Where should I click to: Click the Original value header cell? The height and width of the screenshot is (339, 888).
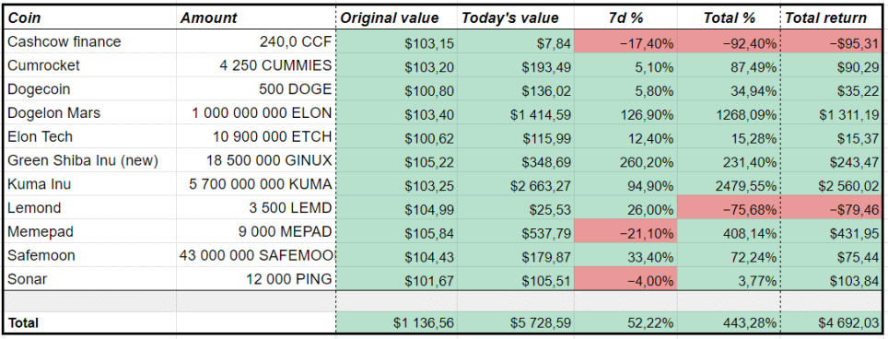pos(396,18)
